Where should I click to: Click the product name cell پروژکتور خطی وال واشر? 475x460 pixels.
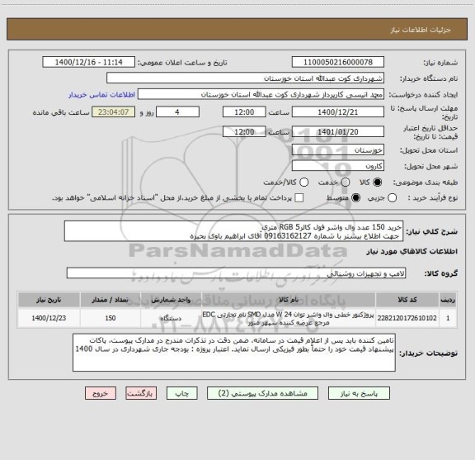[x=289, y=318]
